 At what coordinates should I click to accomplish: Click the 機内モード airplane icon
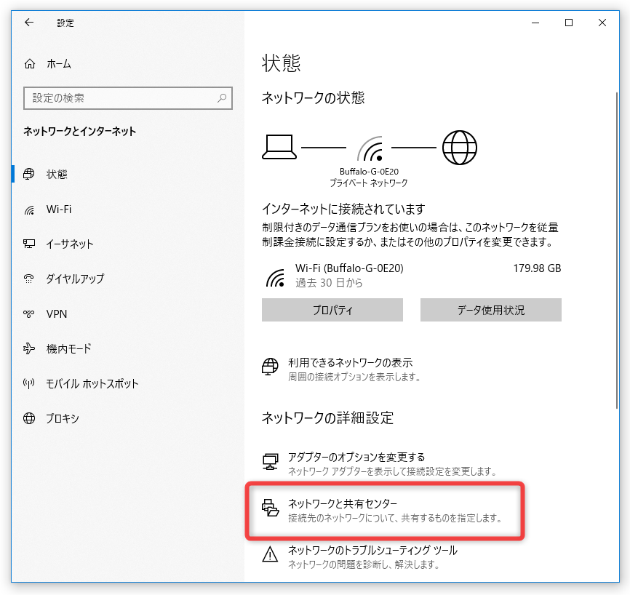(29, 348)
